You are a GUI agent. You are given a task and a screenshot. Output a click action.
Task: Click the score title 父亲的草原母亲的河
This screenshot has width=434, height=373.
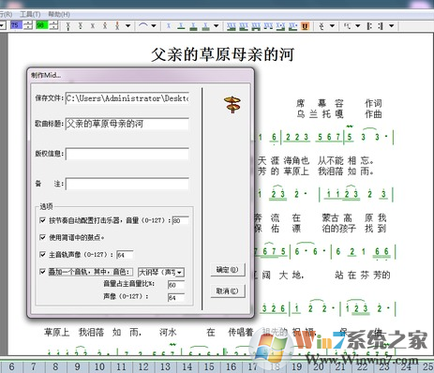coord(222,54)
